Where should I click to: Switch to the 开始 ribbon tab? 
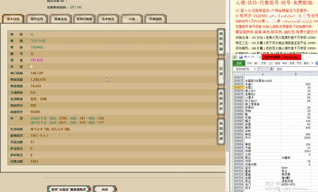pyautogui.click(x=249, y=63)
